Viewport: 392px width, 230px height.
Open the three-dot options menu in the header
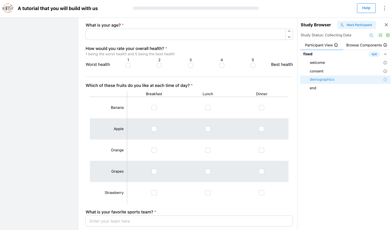[x=384, y=8]
